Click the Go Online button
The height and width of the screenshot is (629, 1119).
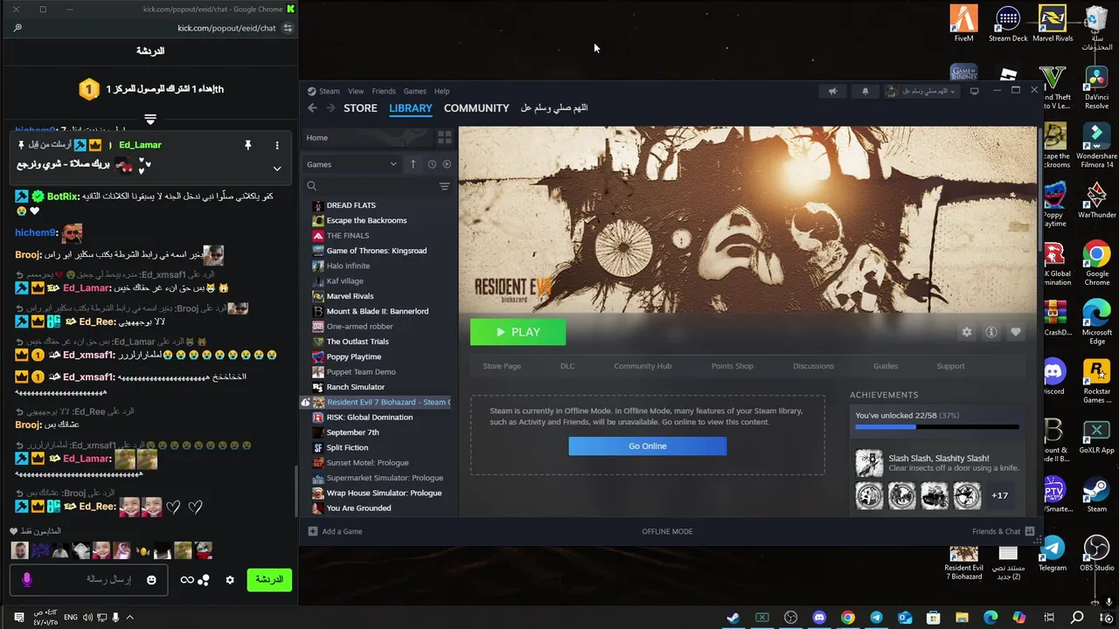click(x=647, y=446)
